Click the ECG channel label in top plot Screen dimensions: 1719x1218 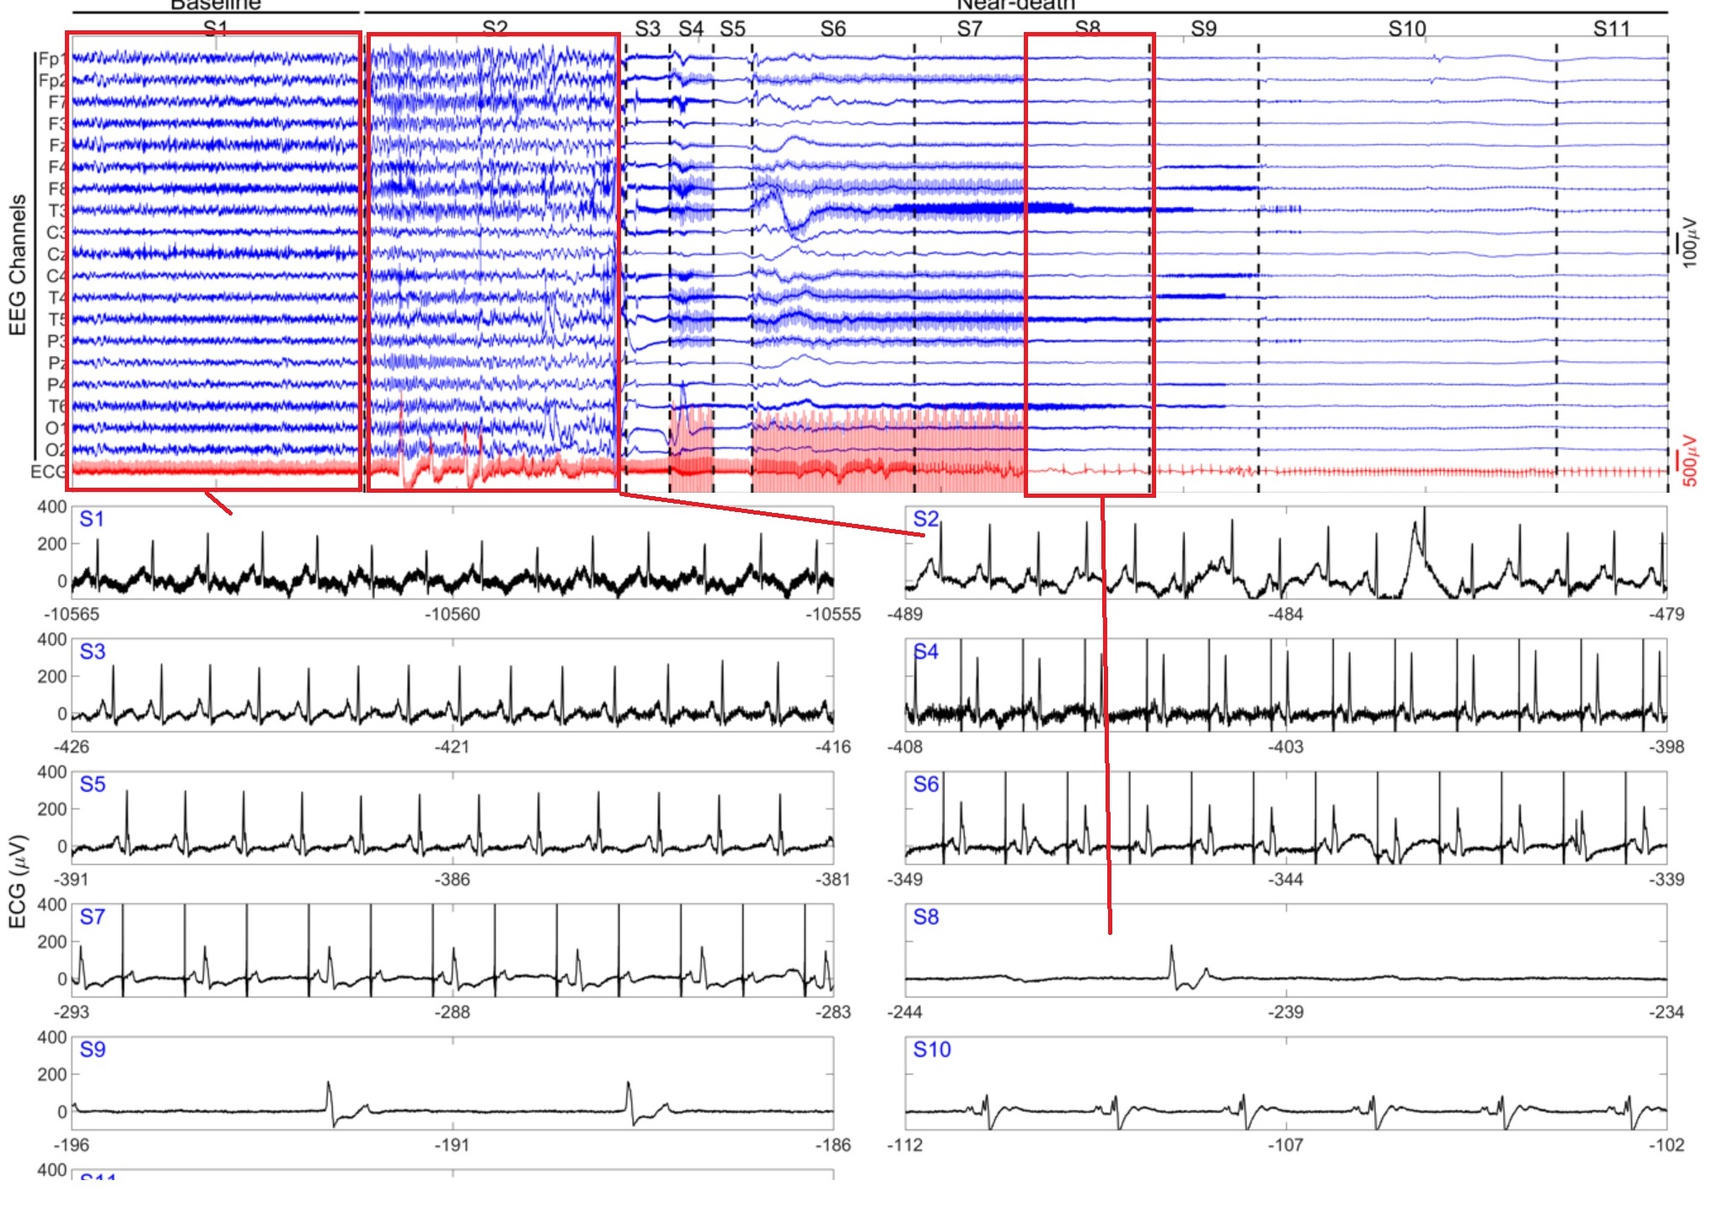pyautogui.click(x=47, y=472)
